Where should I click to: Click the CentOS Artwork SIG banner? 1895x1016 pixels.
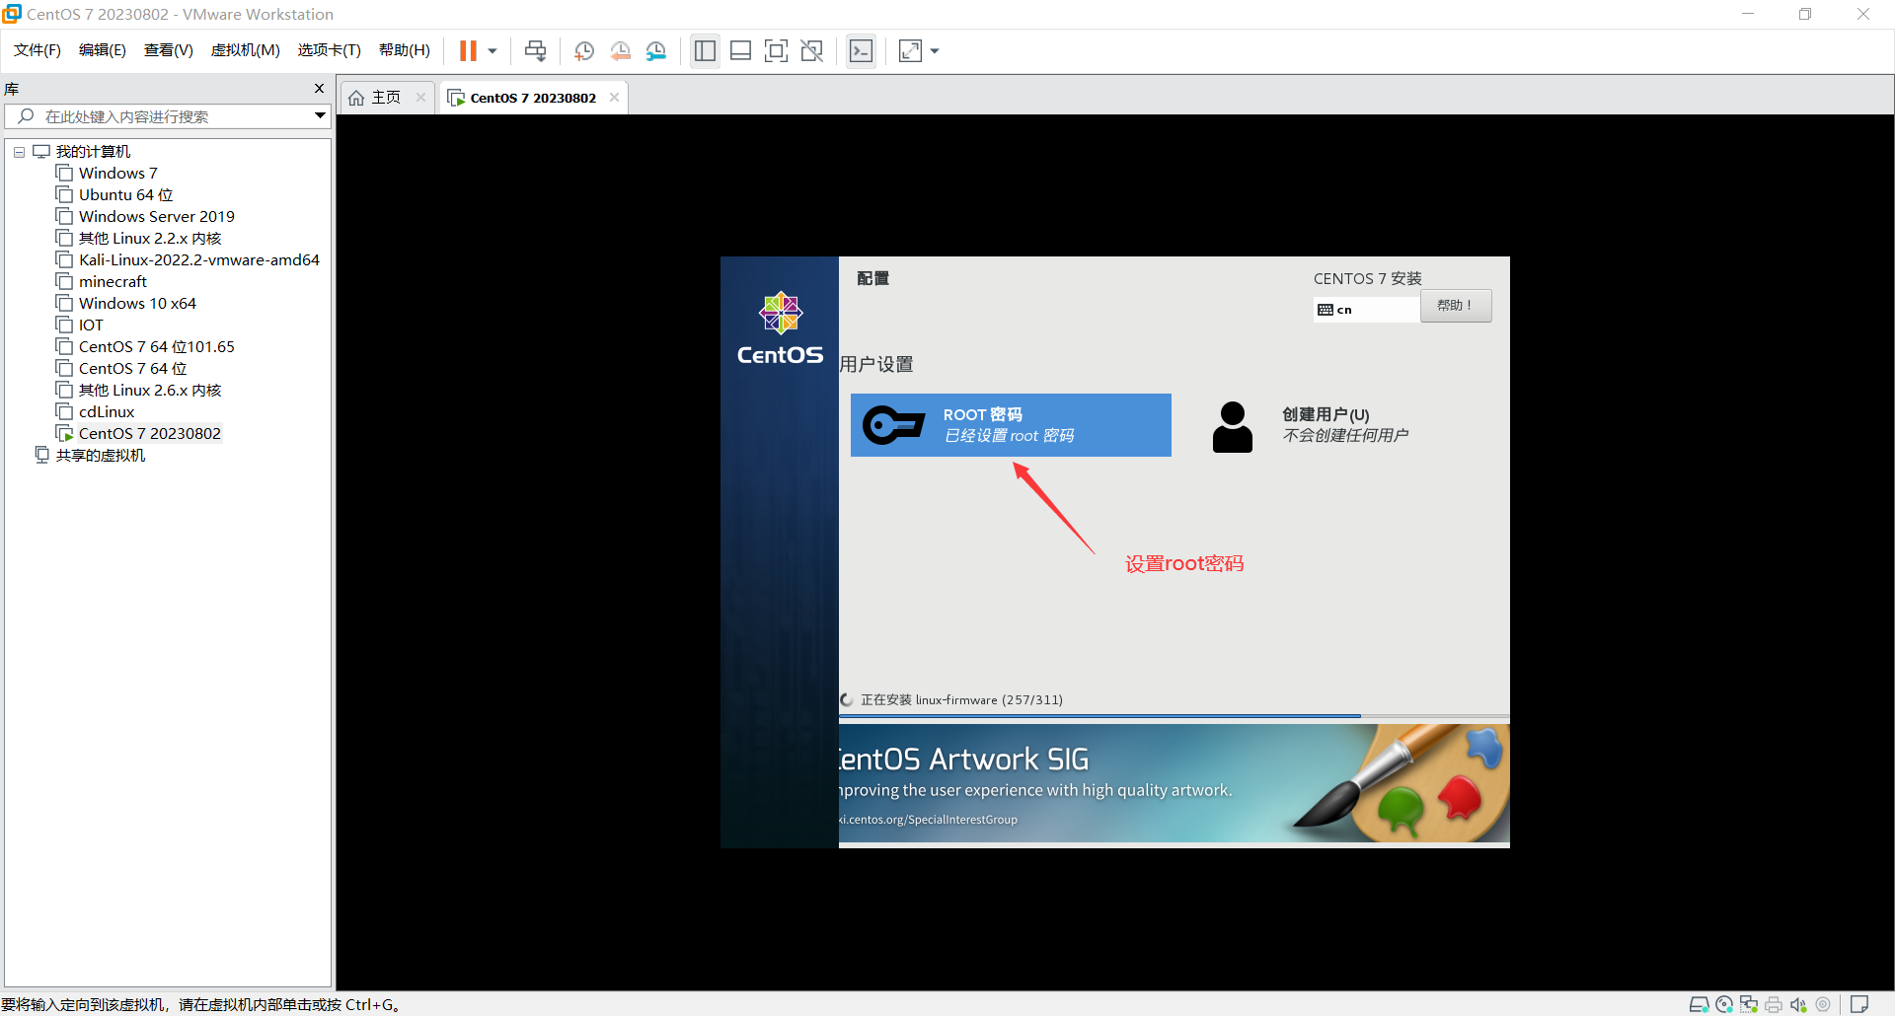tap(1174, 783)
